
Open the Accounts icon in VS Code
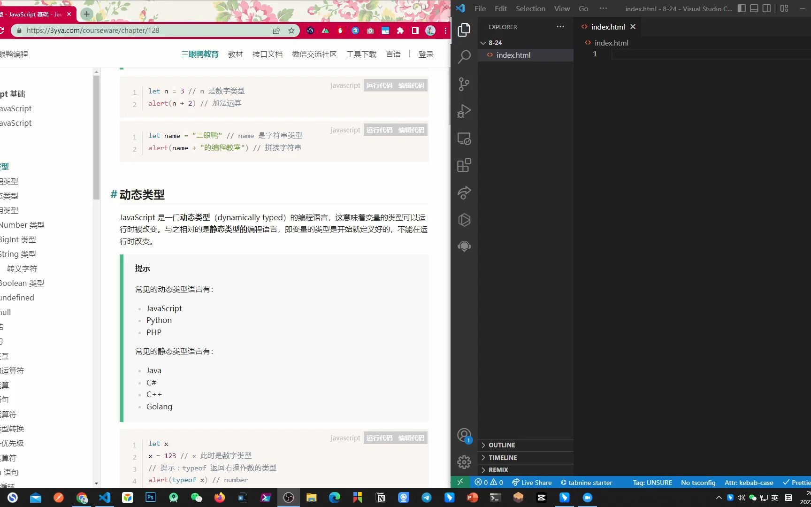pos(464,435)
